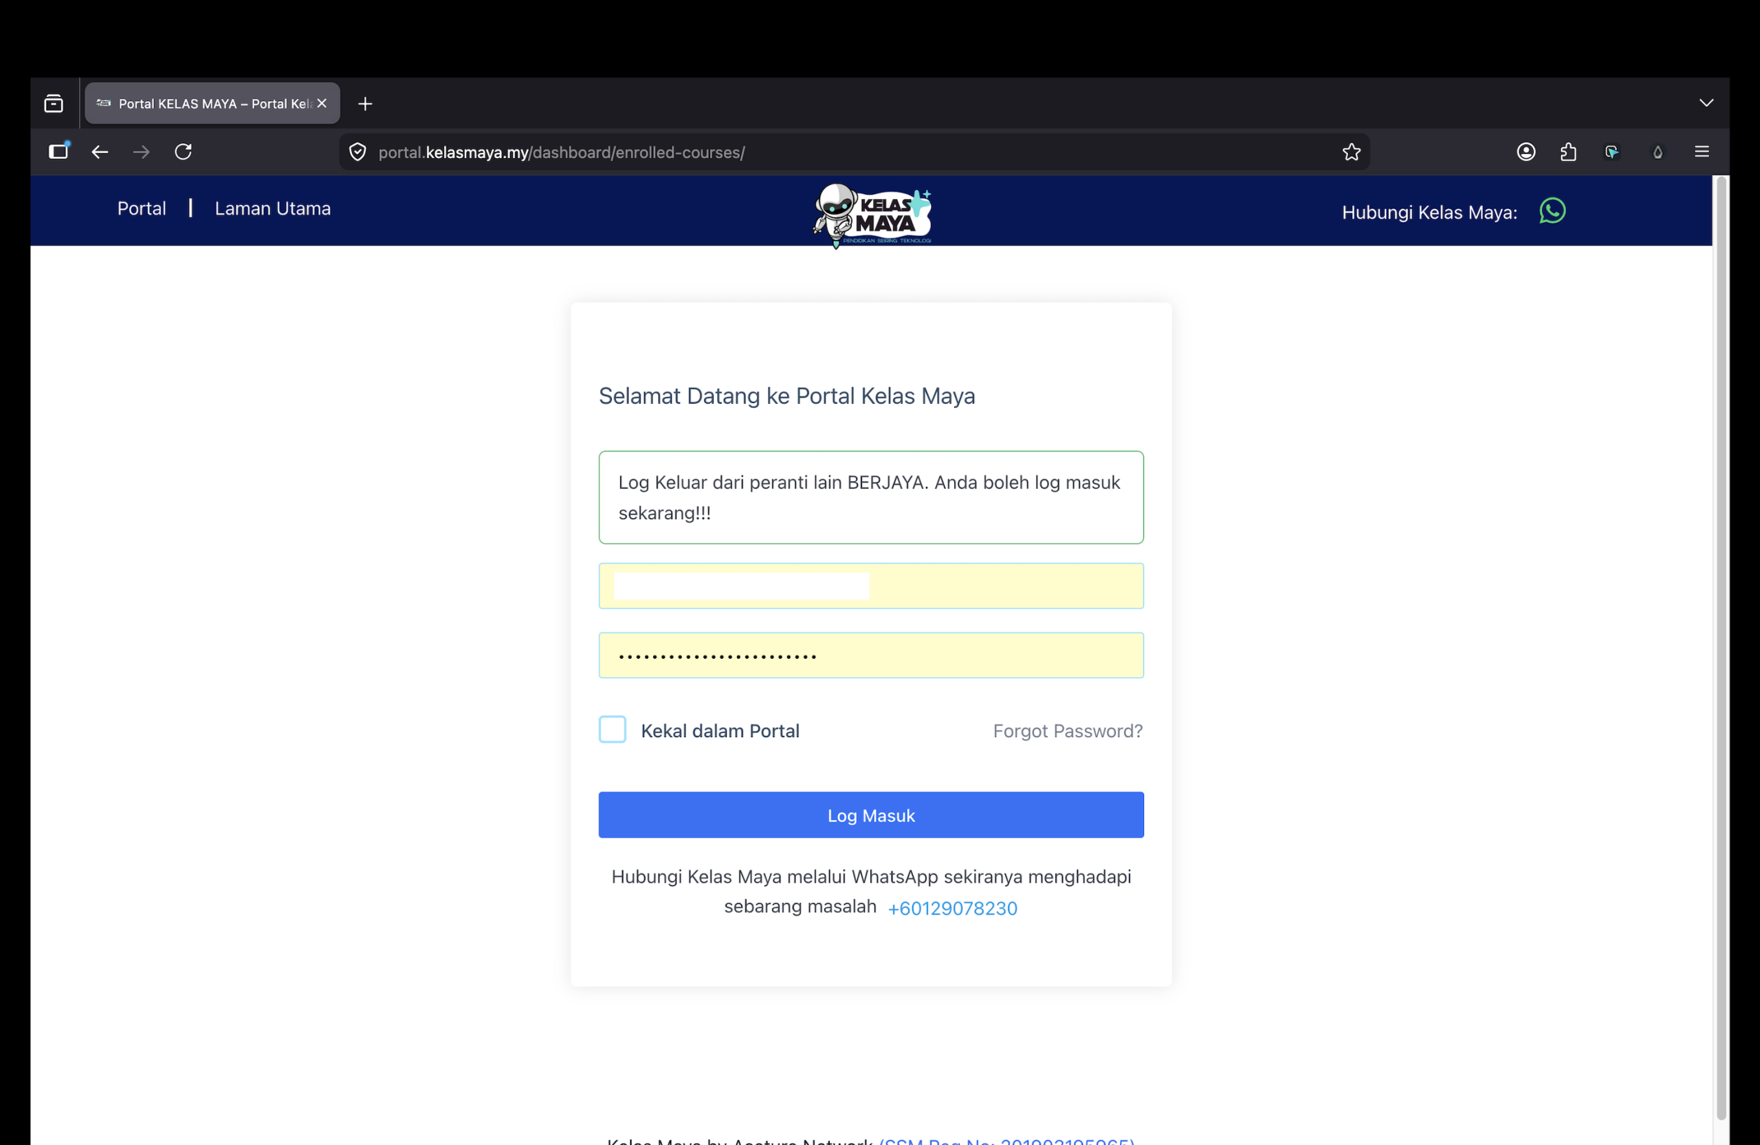
Task: Click the username input field
Action: (871, 586)
